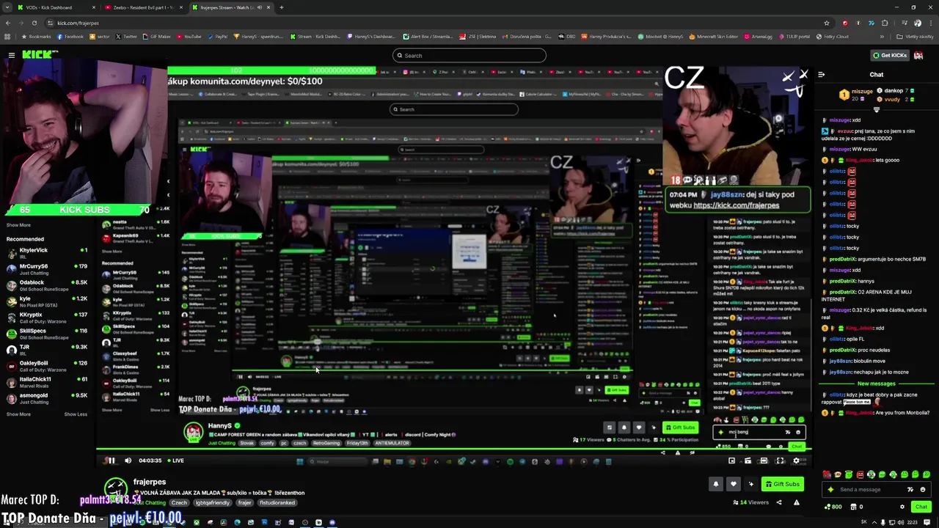Collapse recommended list with Show Less
939x528 pixels.
(x=76, y=414)
